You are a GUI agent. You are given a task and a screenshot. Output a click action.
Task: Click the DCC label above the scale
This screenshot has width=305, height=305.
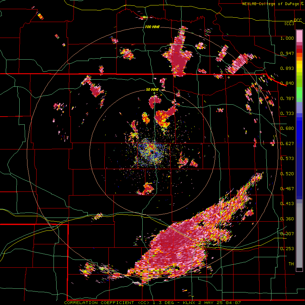coord(298,20)
